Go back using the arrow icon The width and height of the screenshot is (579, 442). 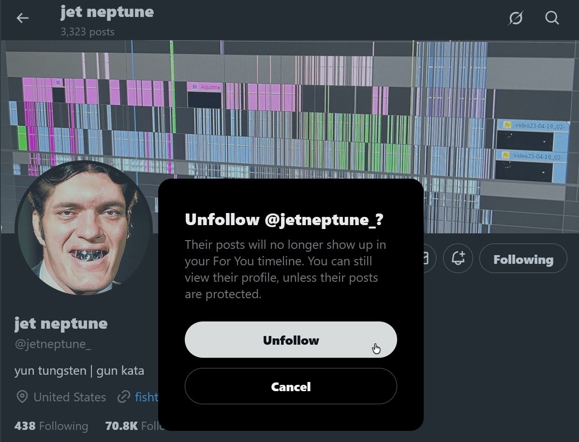[22, 18]
